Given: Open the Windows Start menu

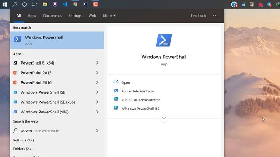Looking at the screenshot, I should [x=5, y=4].
